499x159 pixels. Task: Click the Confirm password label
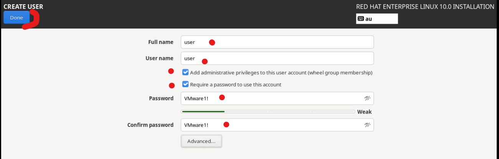click(x=150, y=125)
